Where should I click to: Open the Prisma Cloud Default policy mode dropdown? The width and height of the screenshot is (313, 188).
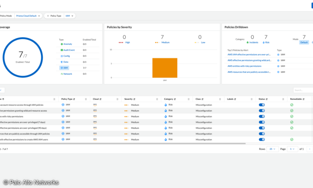click(29, 16)
